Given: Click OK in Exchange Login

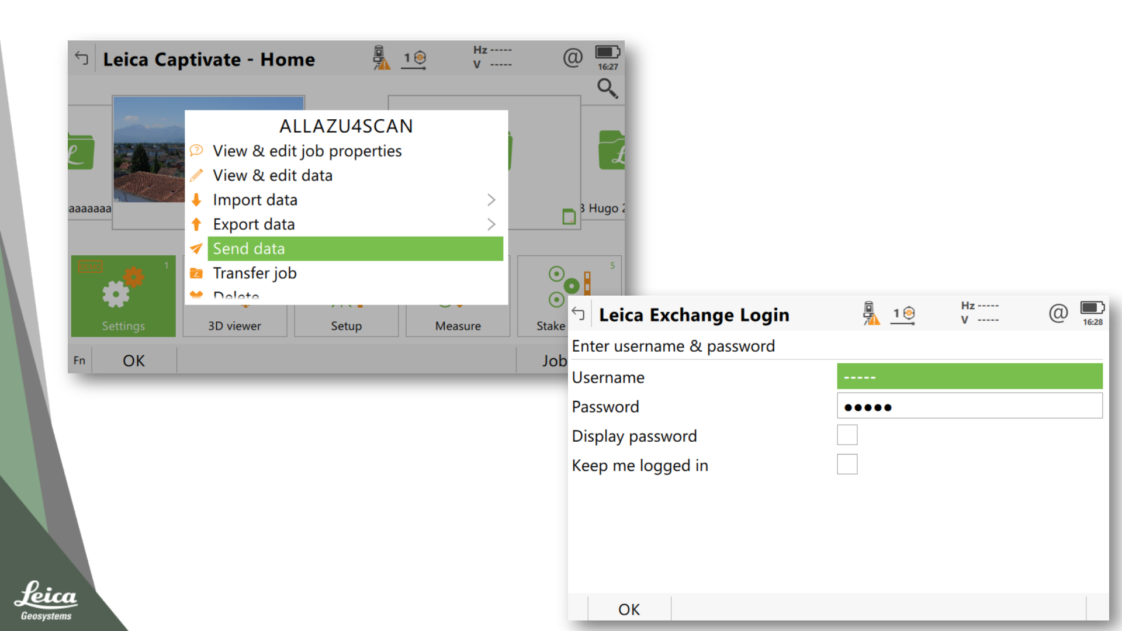Looking at the screenshot, I should coord(629,609).
